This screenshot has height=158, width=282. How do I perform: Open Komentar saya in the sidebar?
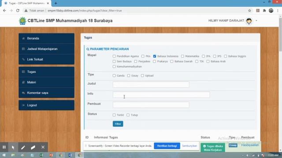(46, 93)
